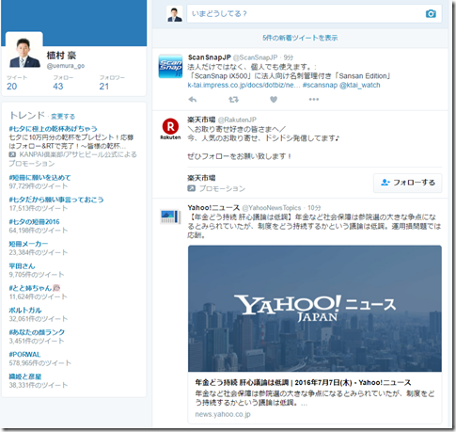
Task: Click the camera icon in compose box
Action: pyautogui.click(x=431, y=14)
